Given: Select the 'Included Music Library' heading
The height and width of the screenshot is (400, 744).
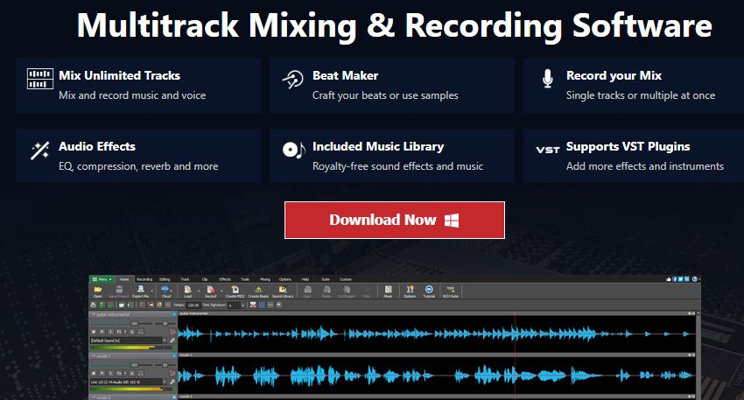Looking at the screenshot, I should pyautogui.click(x=378, y=146).
